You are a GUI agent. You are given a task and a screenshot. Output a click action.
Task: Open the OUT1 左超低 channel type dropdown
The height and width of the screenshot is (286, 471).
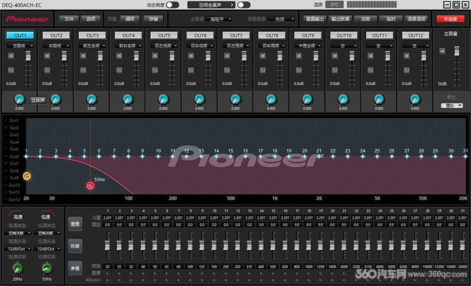click(21, 46)
